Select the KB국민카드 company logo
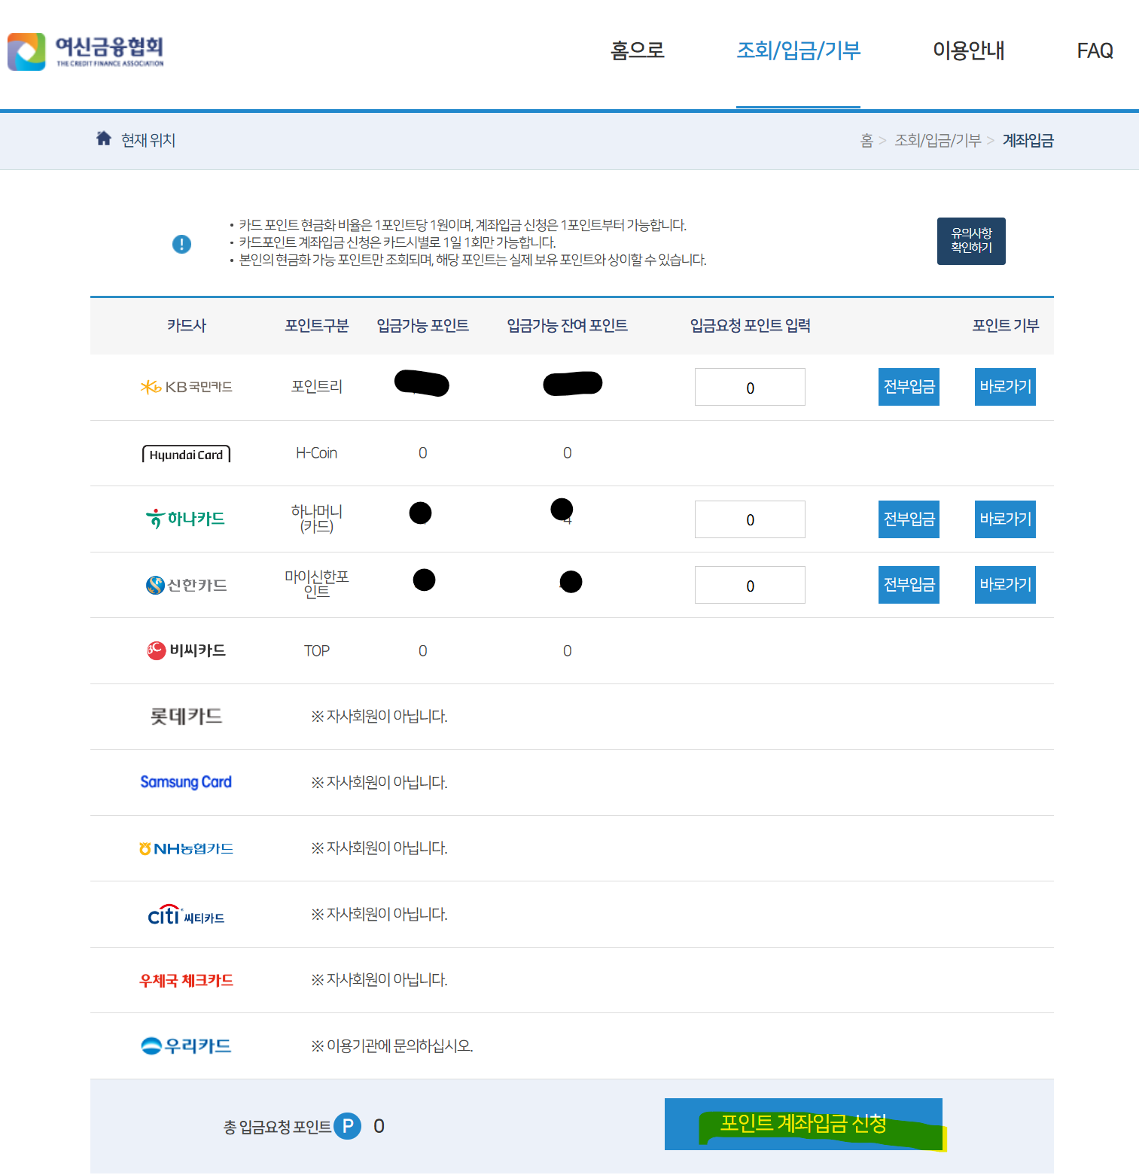This screenshot has height=1175, width=1139. pyautogui.click(x=185, y=387)
